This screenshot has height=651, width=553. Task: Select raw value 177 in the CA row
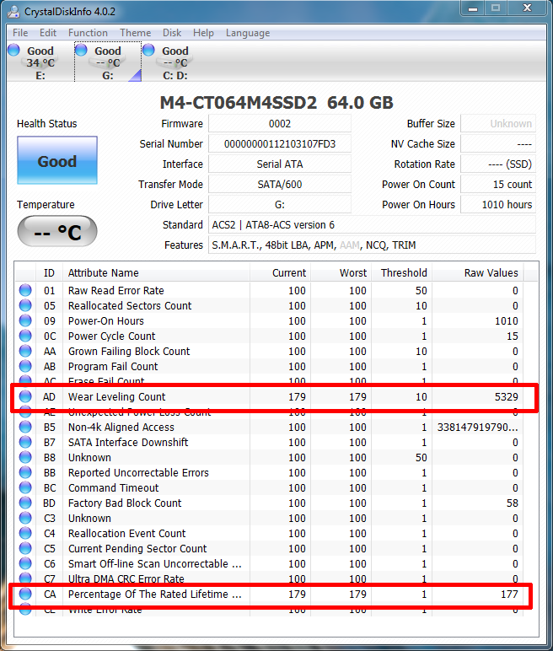[x=509, y=595]
